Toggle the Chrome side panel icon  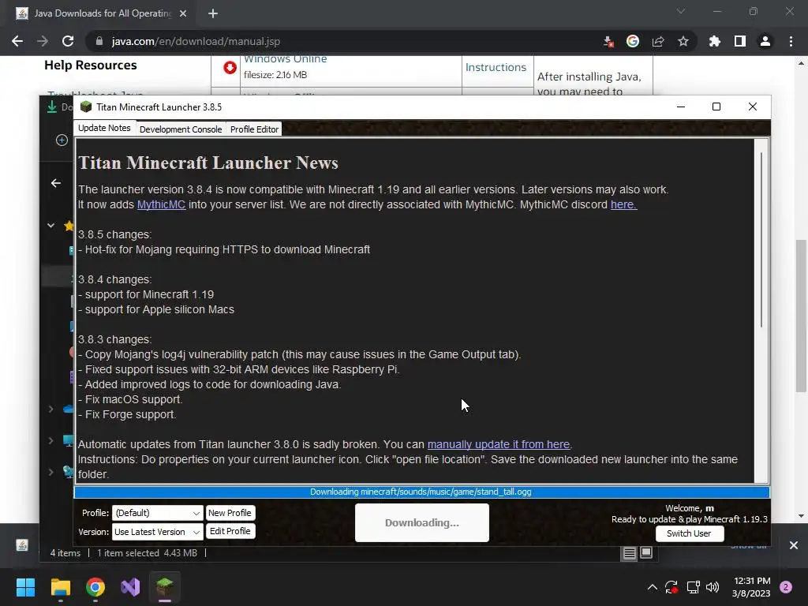click(x=740, y=41)
